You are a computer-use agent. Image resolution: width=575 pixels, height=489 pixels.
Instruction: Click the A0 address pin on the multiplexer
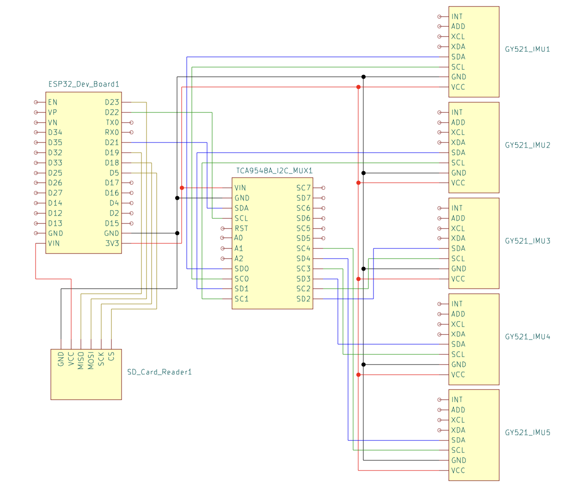click(x=239, y=238)
